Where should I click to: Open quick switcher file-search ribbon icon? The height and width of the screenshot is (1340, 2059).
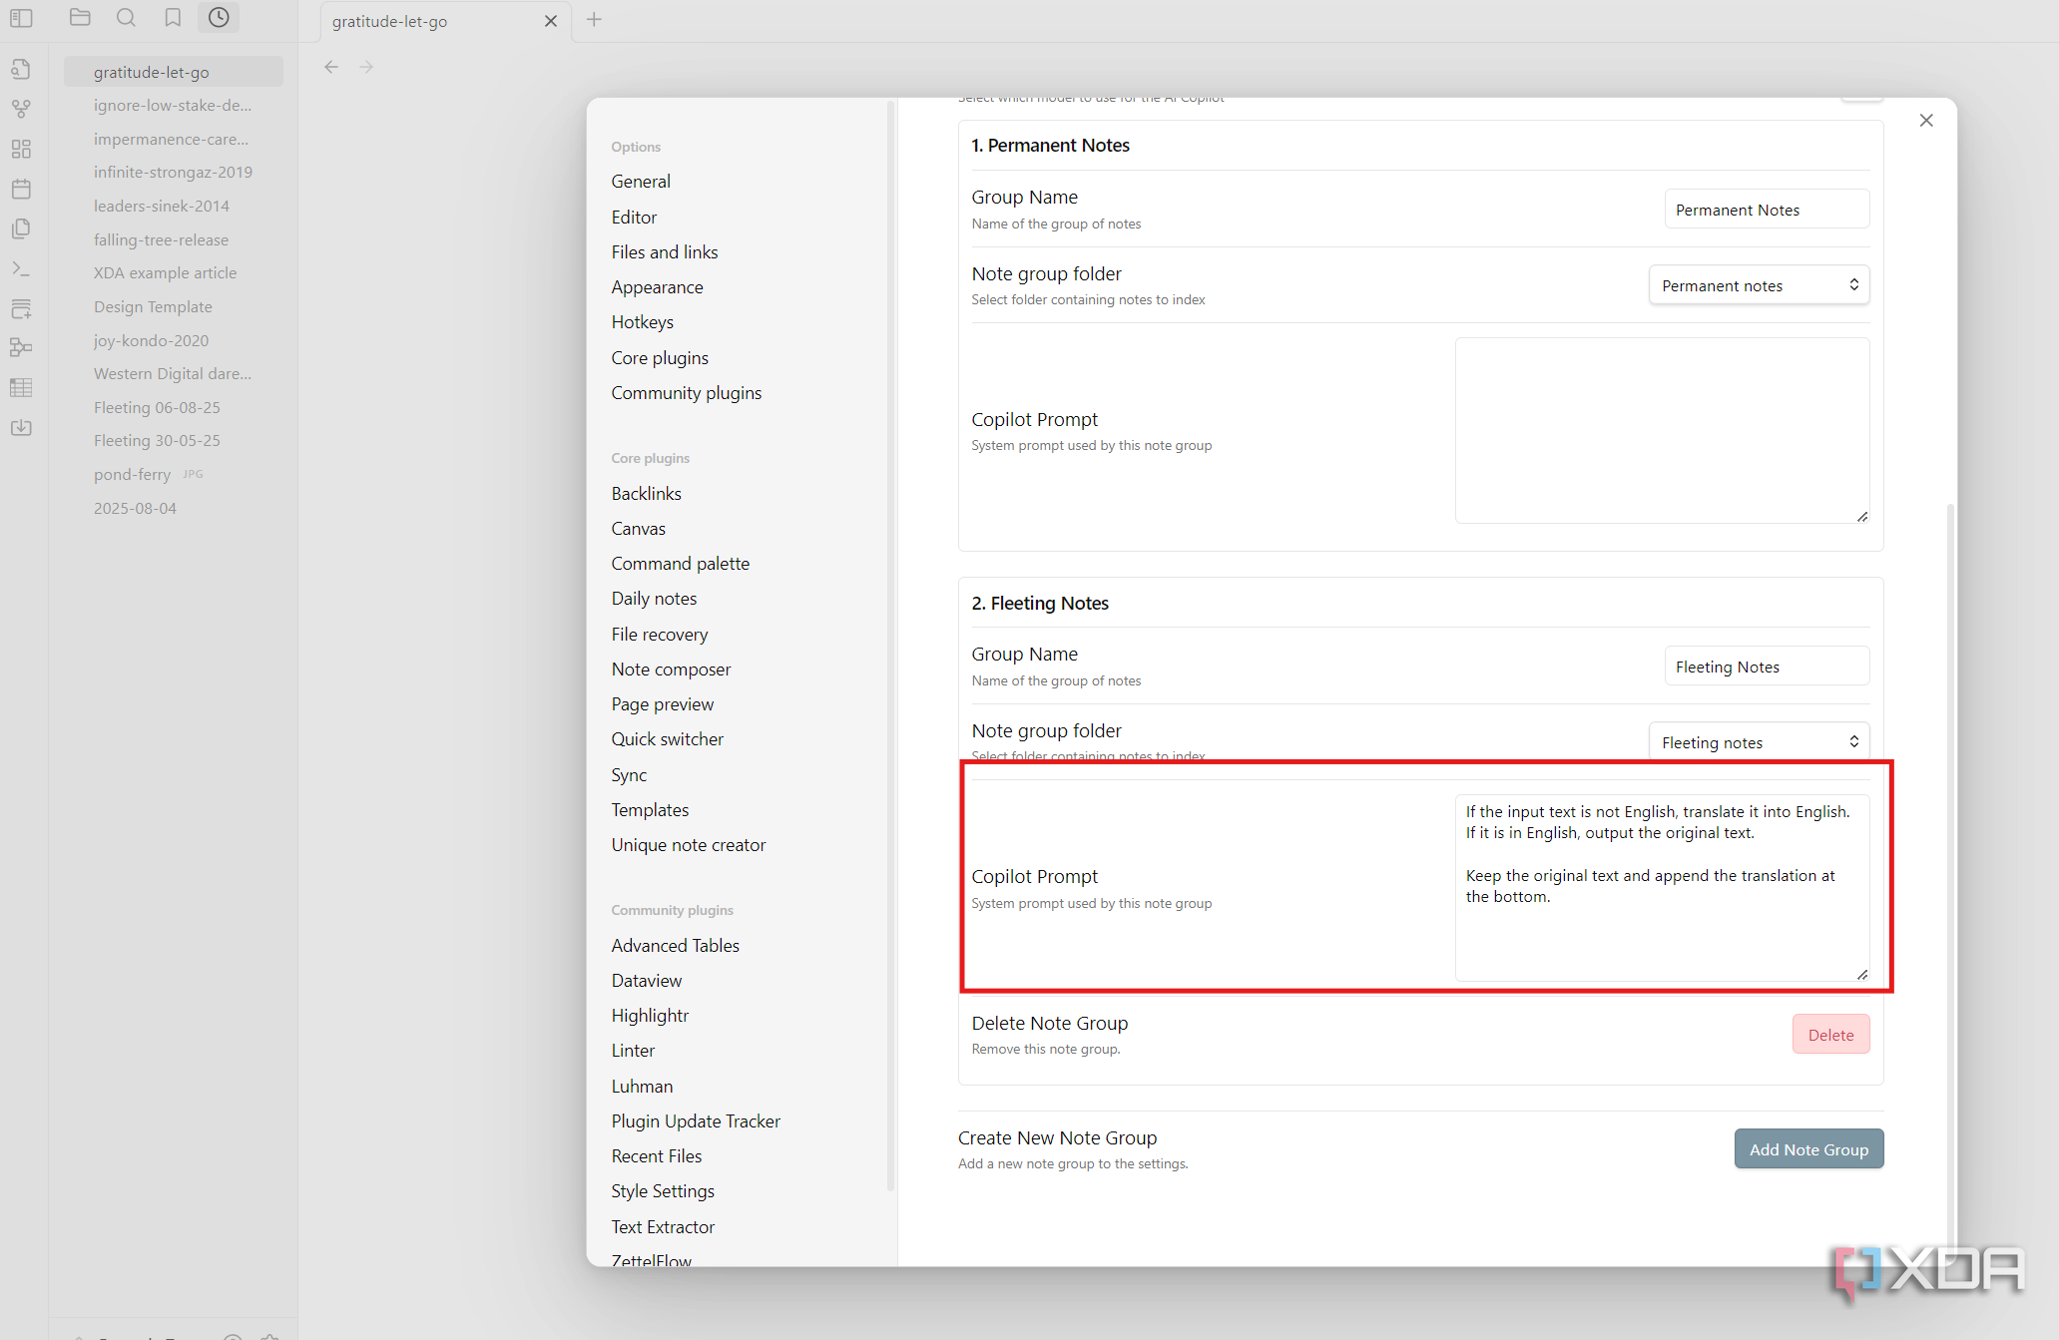click(21, 69)
